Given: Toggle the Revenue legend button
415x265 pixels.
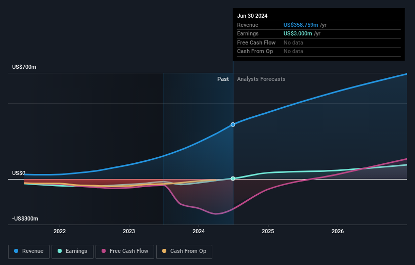Looking at the screenshot, I should coord(29,251).
